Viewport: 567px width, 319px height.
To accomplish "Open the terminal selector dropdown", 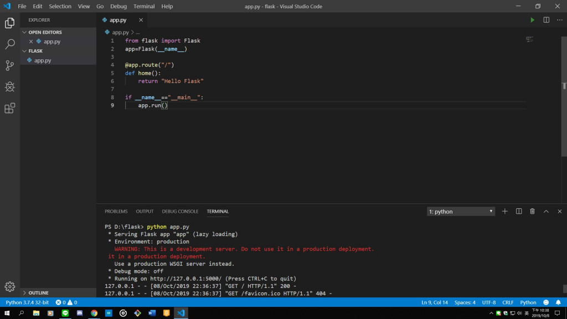I will tap(461, 211).
